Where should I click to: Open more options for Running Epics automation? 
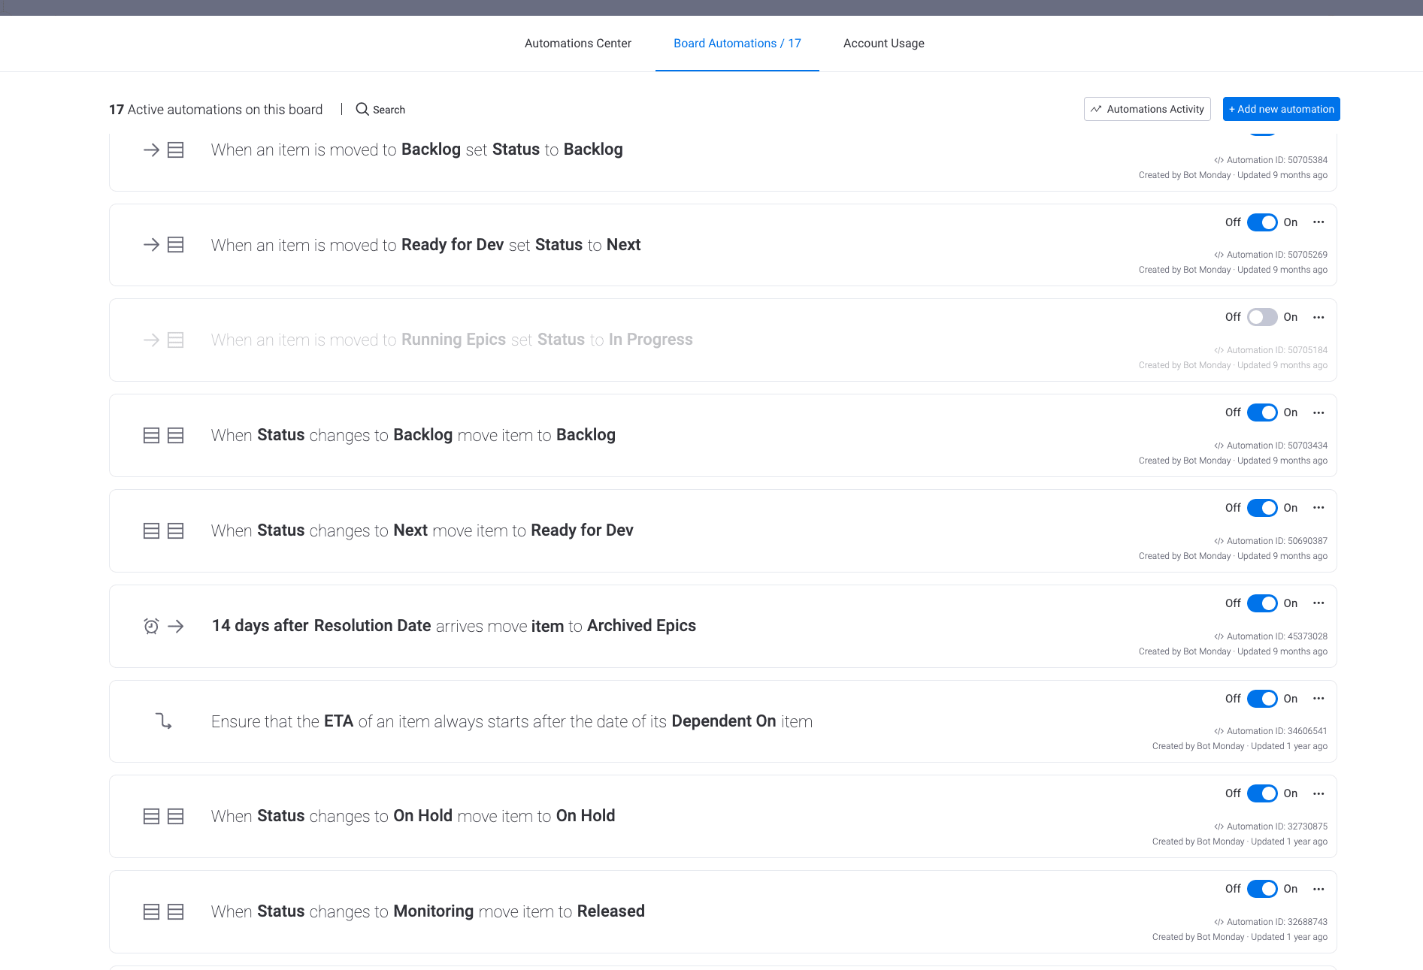[1319, 317]
